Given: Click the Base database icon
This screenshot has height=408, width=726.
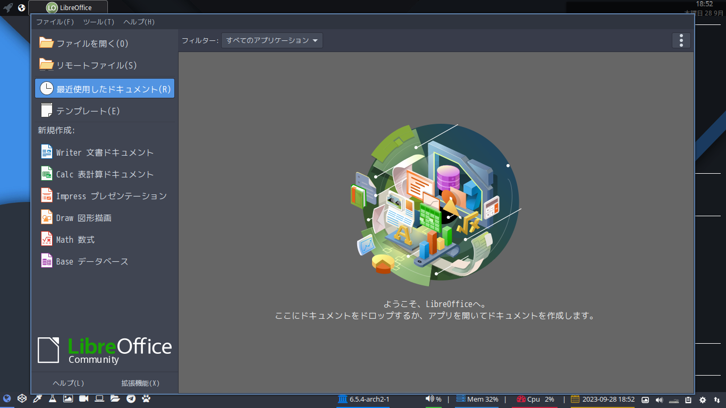Looking at the screenshot, I should pyautogui.click(x=47, y=261).
